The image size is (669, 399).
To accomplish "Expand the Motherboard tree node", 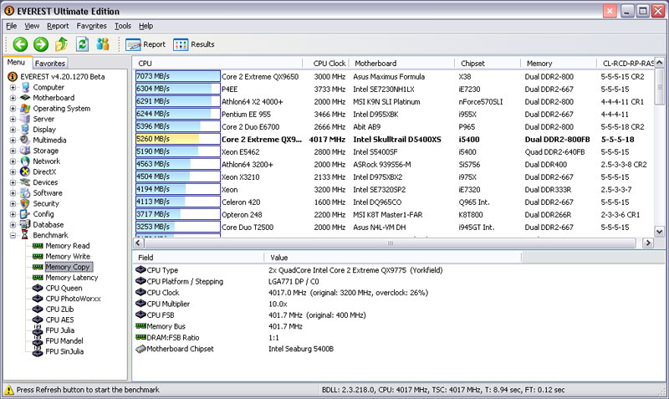I will (13, 98).
